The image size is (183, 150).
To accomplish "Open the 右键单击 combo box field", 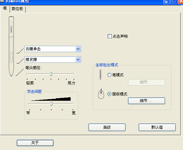I will pos(53,49).
